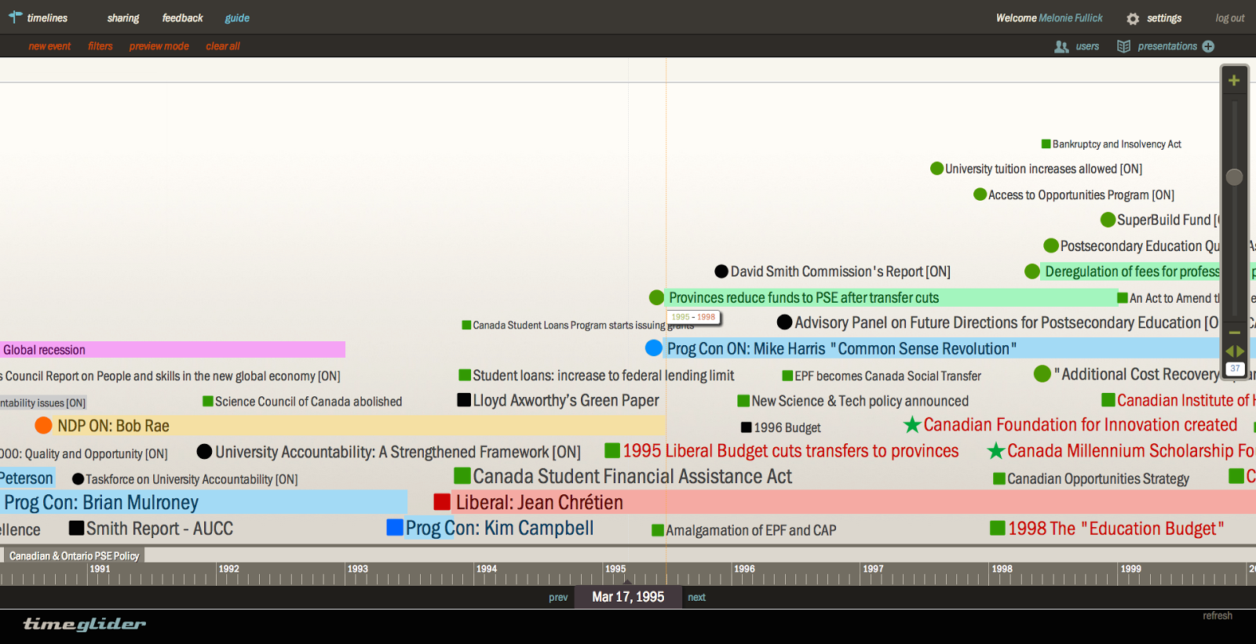1256x644 pixels.
Task: Click the orange circle for NDP ON: Bob Rae
Action: (x=44, y=425)
